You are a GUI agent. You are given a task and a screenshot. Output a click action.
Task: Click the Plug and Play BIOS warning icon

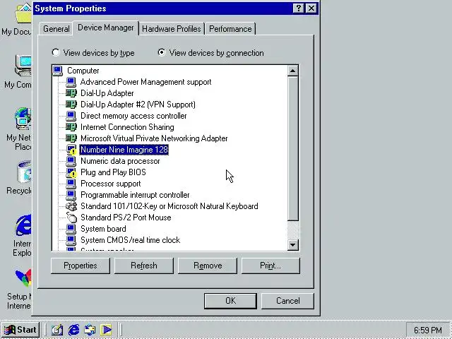coord(71,172)
